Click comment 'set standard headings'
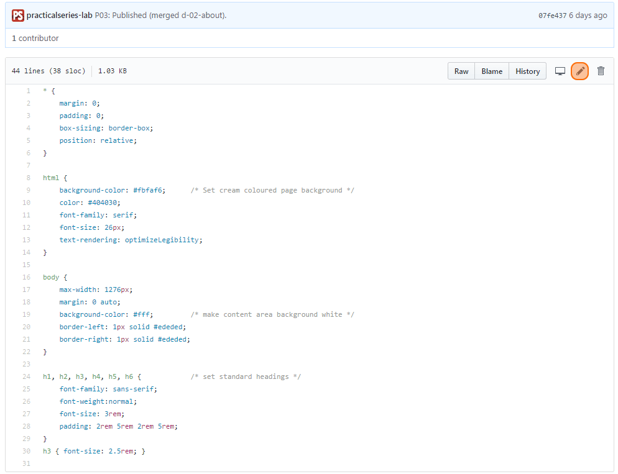Viewport: 618px width, 474px height. (246, 376)
